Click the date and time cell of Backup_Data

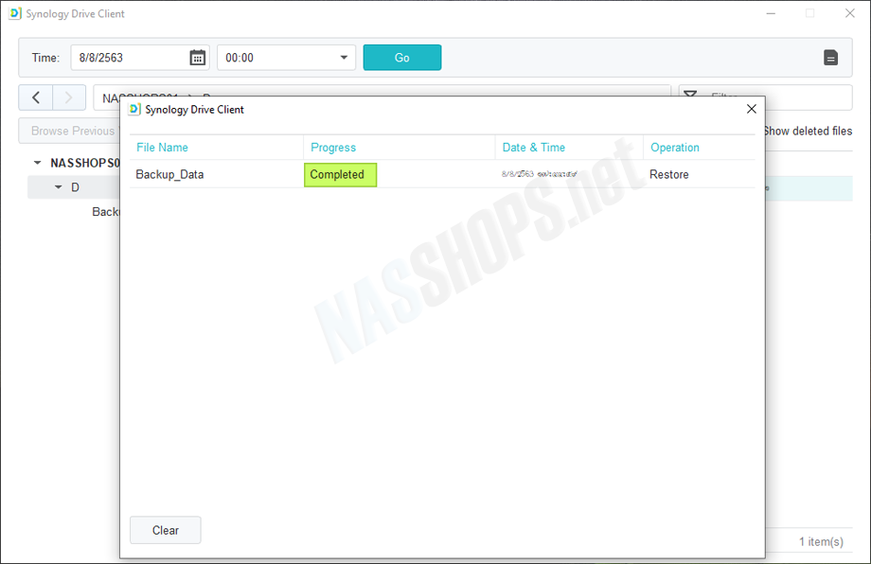(540, 174)
